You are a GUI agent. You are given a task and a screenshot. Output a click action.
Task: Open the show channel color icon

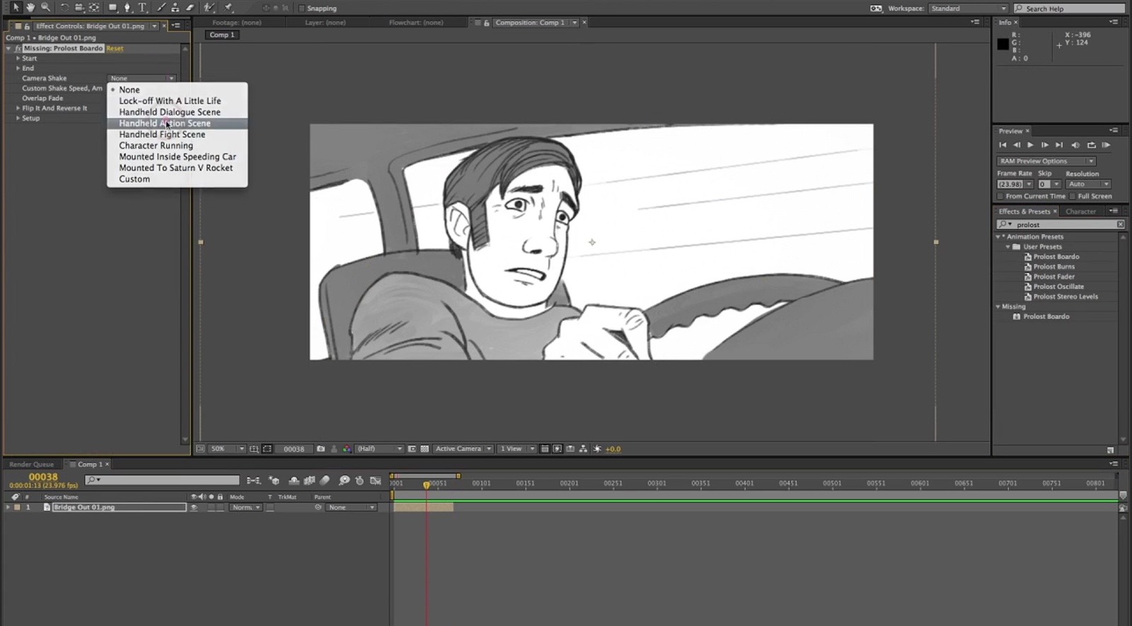[x=347, y=449]
